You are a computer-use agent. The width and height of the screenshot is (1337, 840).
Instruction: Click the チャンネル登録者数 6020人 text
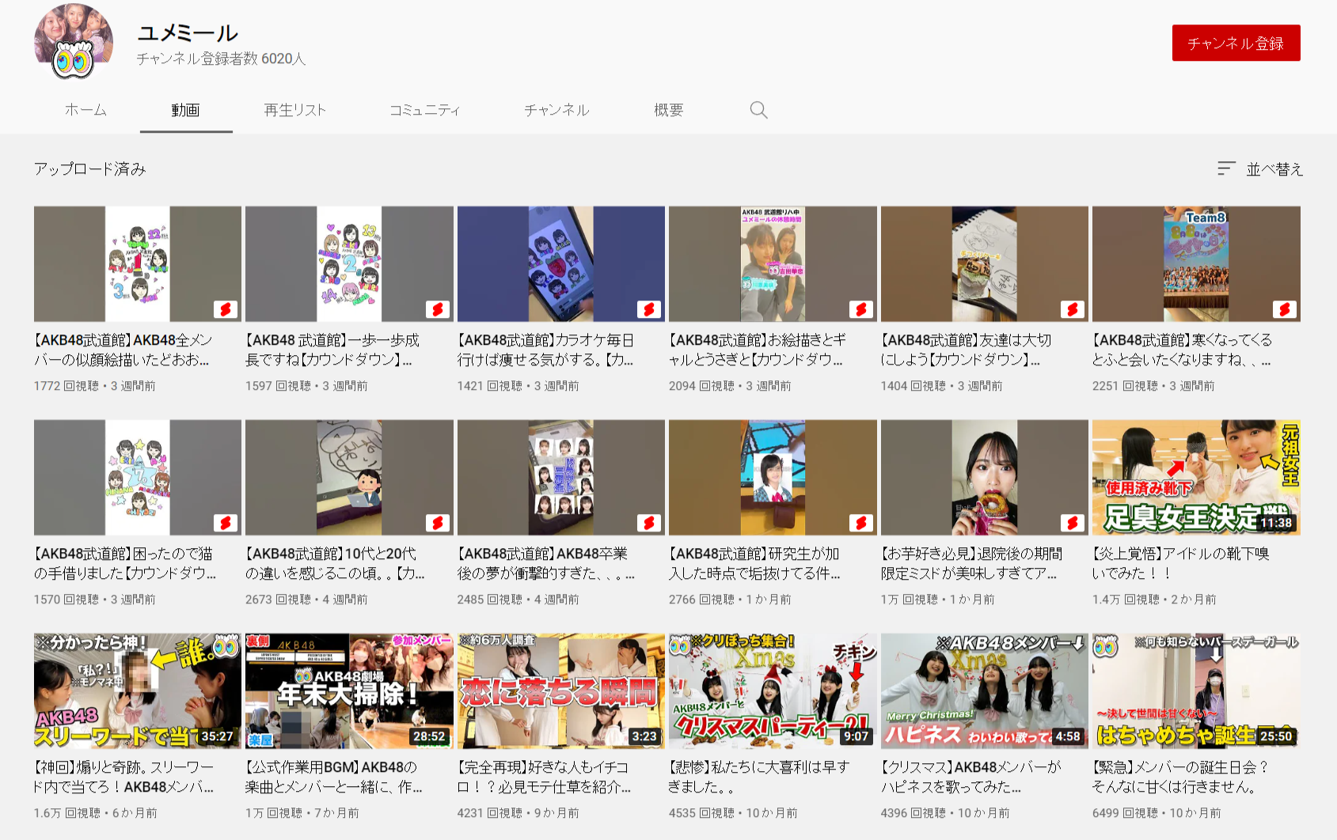click(x=221, y=59)
